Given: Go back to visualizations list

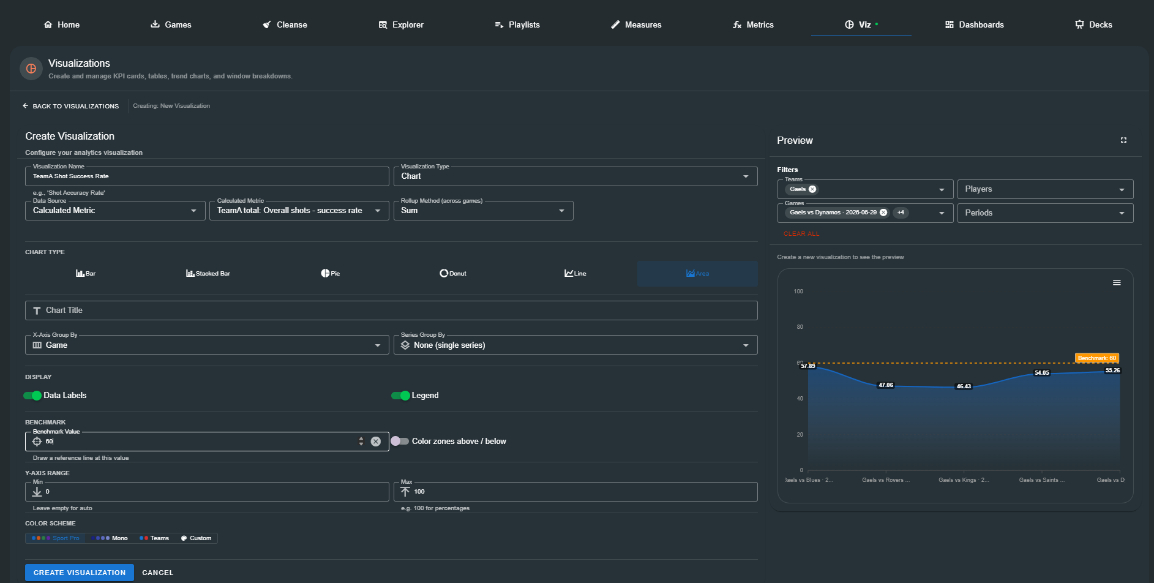Looking at the screenshot, I should [x=71, y=106].
